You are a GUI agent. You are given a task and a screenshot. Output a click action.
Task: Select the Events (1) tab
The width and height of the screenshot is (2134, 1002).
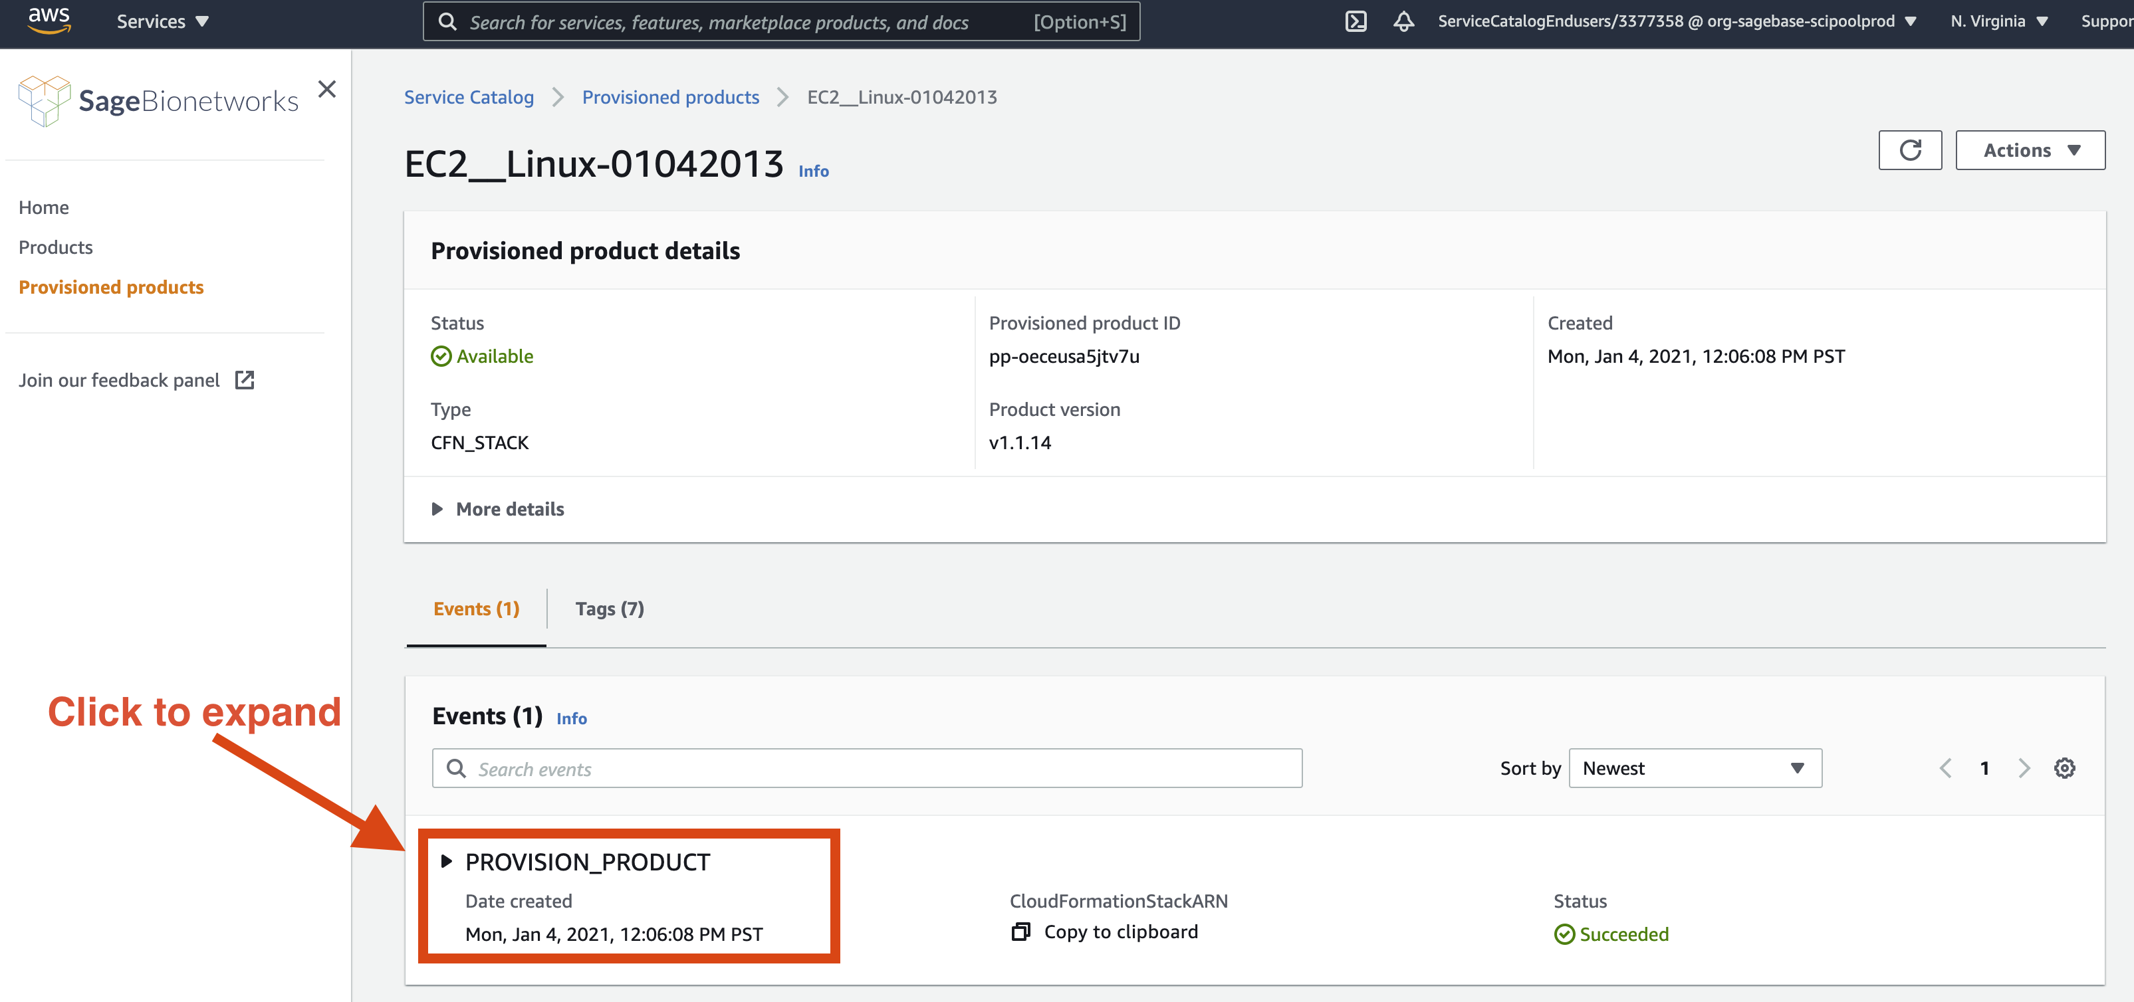tap(477, 609)
